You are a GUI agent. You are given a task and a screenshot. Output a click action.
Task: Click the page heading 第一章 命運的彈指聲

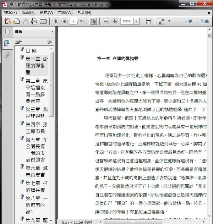coord(118,59)
